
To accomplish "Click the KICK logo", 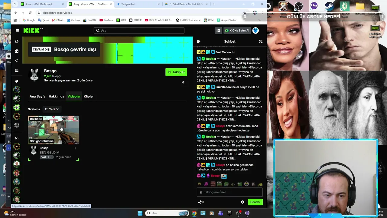I will (x=33, y=30).
